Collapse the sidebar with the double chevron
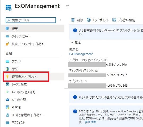The image size is (143, 127). point(60,20)
